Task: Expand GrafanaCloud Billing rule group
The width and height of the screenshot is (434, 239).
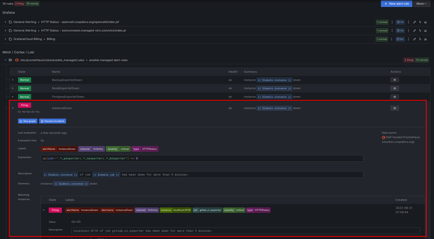Action: point(5,39)
